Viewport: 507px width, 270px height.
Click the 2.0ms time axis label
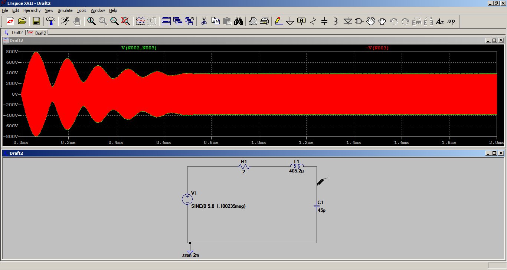pyautogui.click(x=496, y=142)
